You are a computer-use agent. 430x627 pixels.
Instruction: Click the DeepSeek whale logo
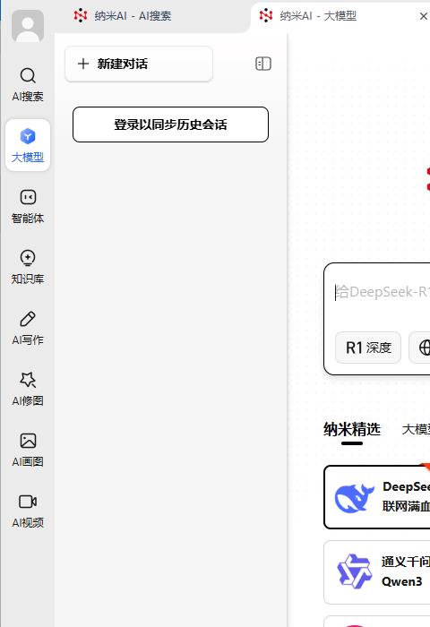[354, 498]
